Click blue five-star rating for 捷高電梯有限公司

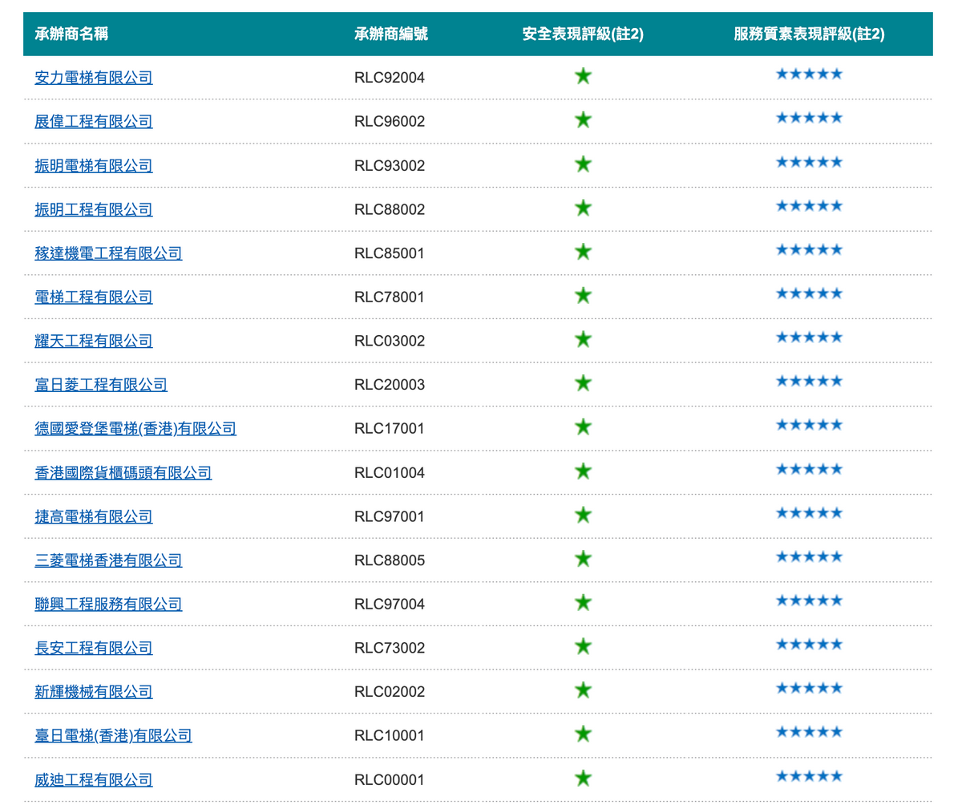pyautogui.click(x=810, y=513)
